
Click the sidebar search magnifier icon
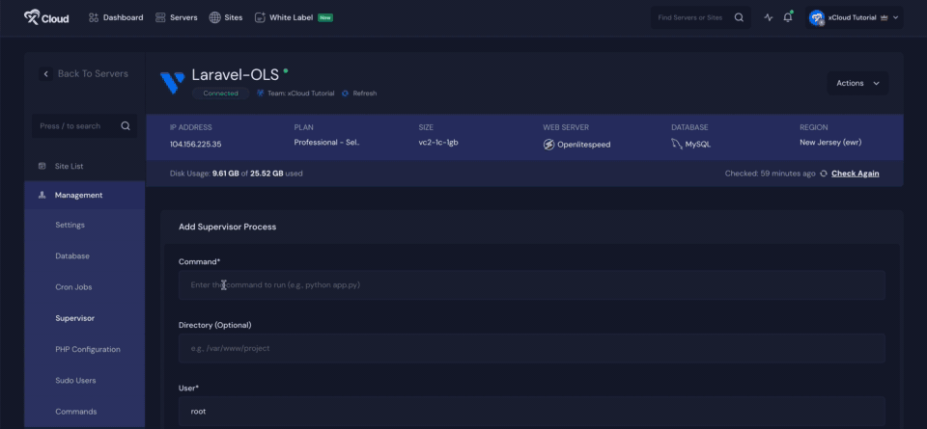pyautogui.click(x=126, y=125)
